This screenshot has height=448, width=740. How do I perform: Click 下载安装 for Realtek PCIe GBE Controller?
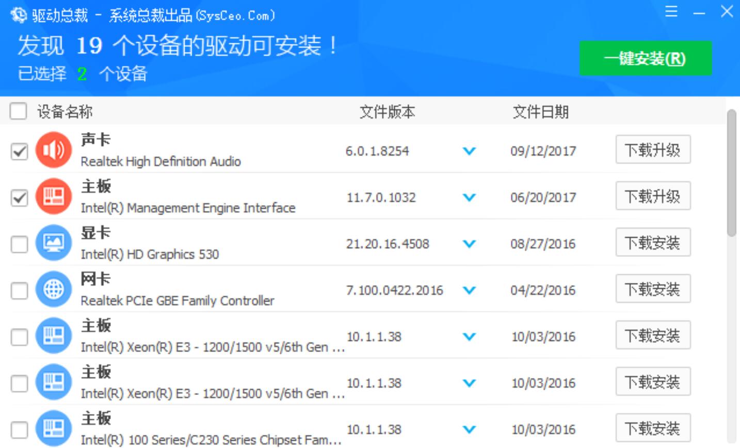coord(653,289)
